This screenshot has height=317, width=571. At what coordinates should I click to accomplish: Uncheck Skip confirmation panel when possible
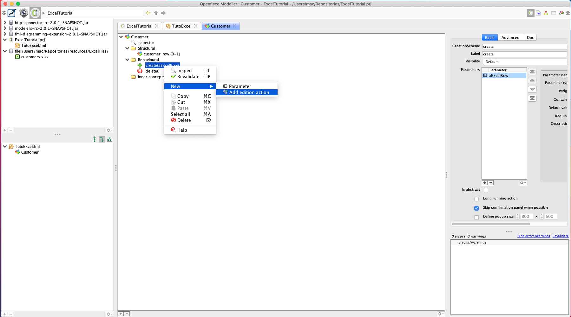click(476, 208)
